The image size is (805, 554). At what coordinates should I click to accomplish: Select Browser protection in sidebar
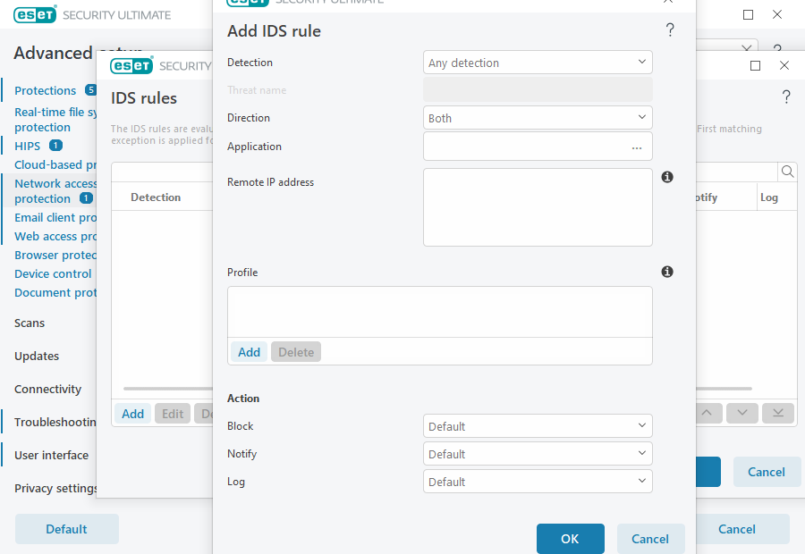coord(55,255)
